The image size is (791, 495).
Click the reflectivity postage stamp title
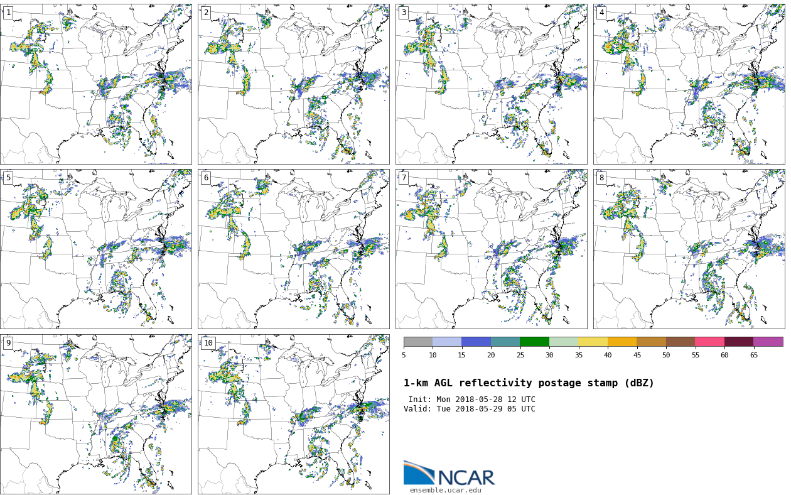click(529, 383)
